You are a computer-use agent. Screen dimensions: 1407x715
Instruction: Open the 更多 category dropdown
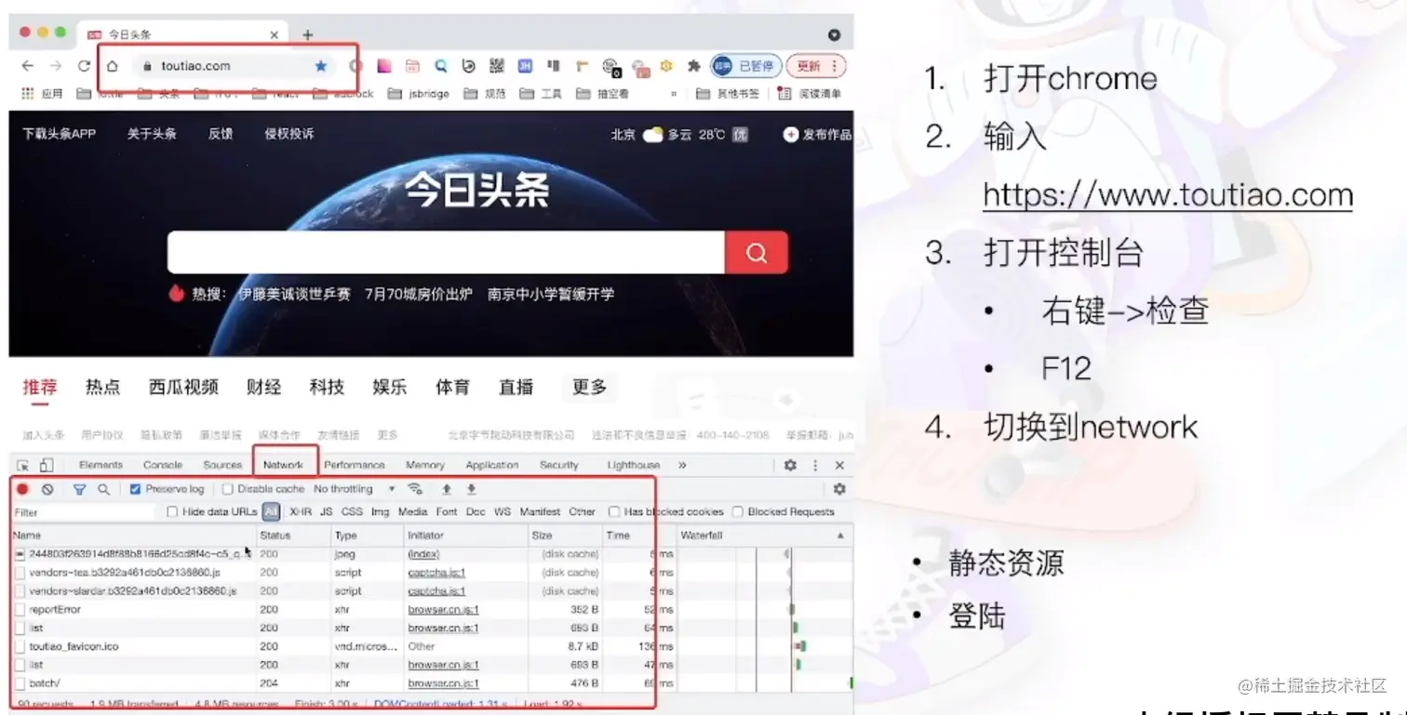(589, 387)
